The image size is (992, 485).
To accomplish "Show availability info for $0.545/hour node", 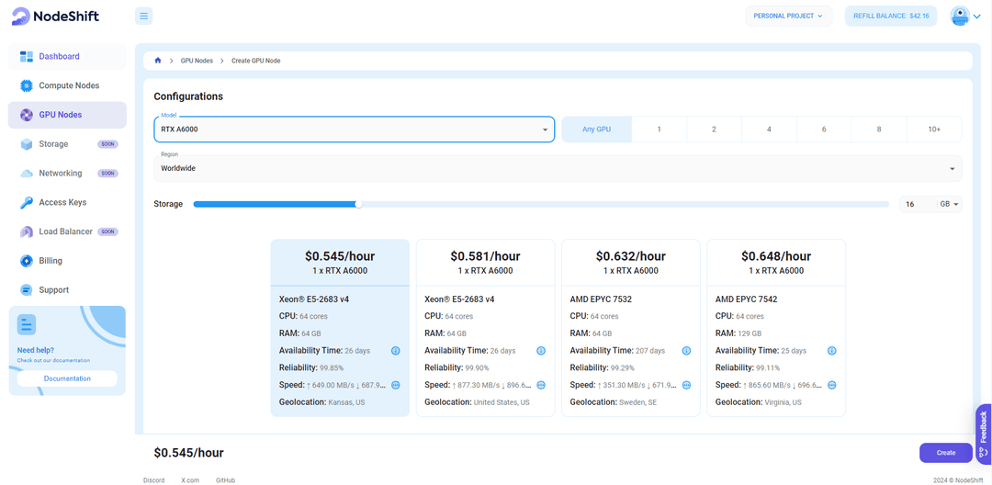I will [395, 350].
